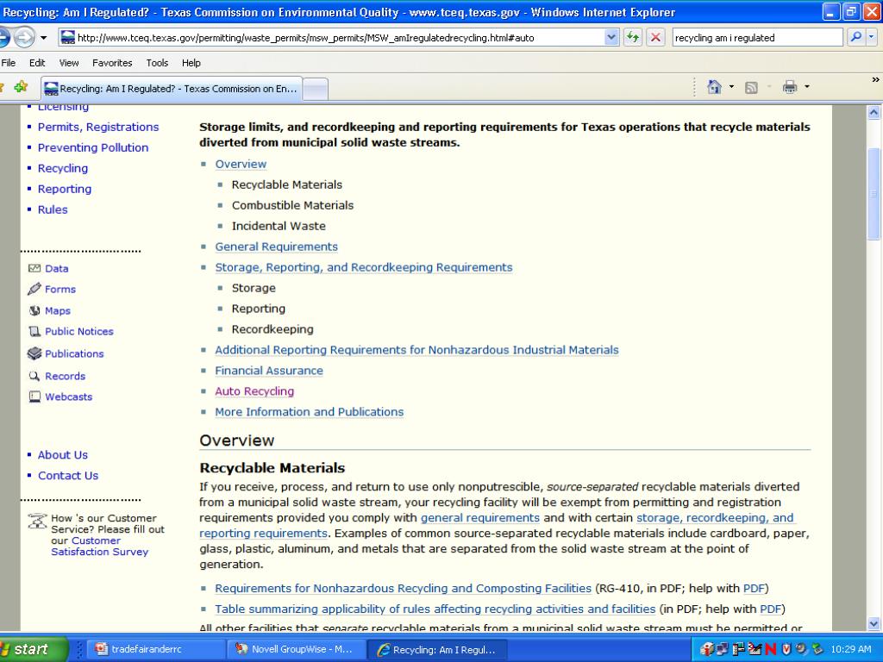Open the View menu
Viewport: 883px width, 662px height.
click(x=69, y=63)
